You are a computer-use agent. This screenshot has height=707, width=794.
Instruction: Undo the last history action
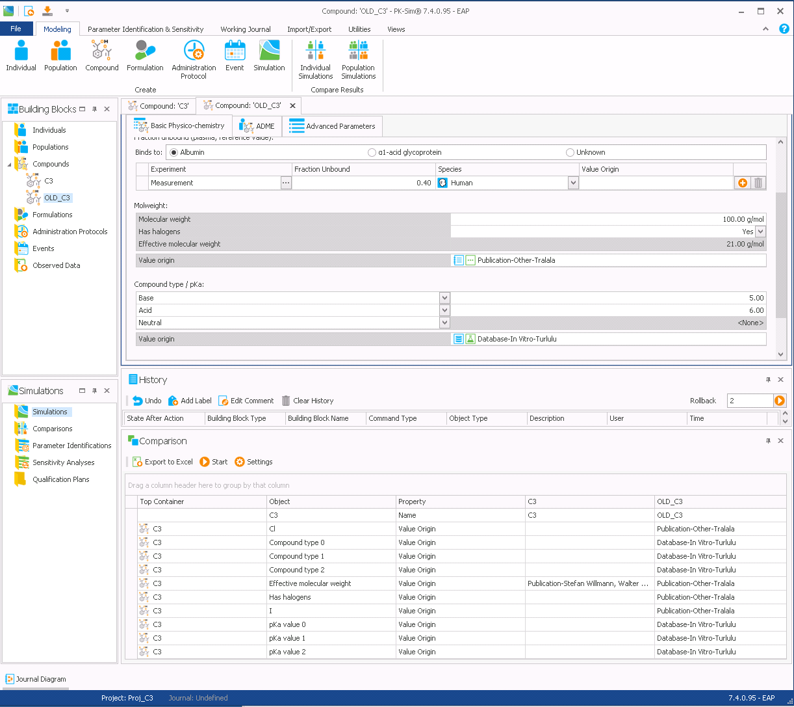pos(147,401)
